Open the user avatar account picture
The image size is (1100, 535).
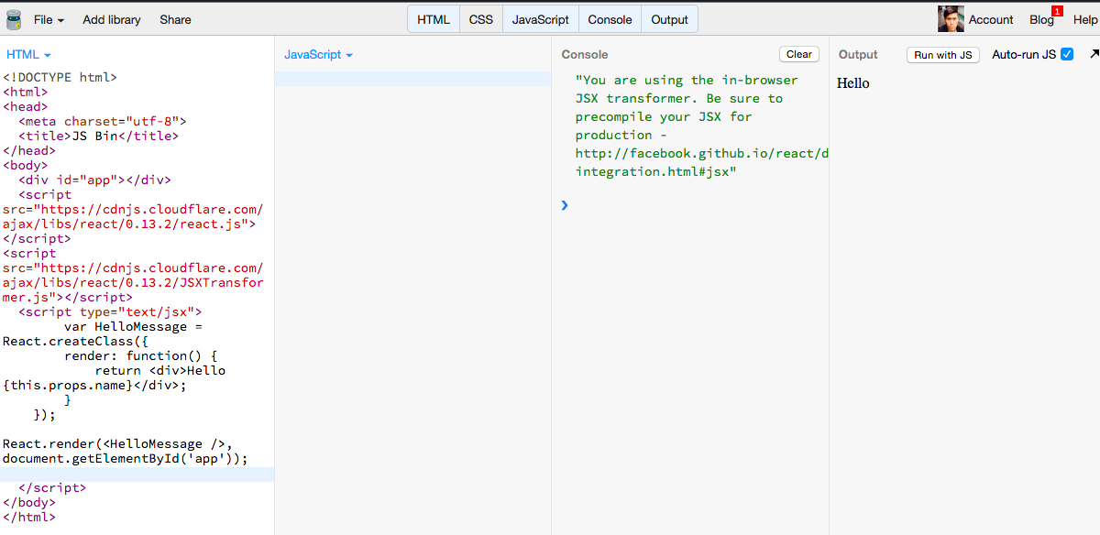point(951,19)
